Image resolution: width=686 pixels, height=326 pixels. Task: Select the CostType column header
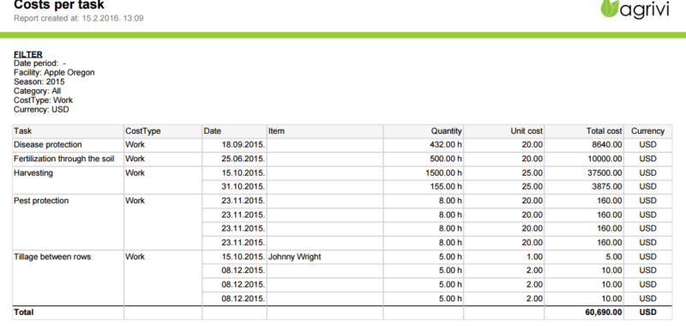[x=163, y=131]
